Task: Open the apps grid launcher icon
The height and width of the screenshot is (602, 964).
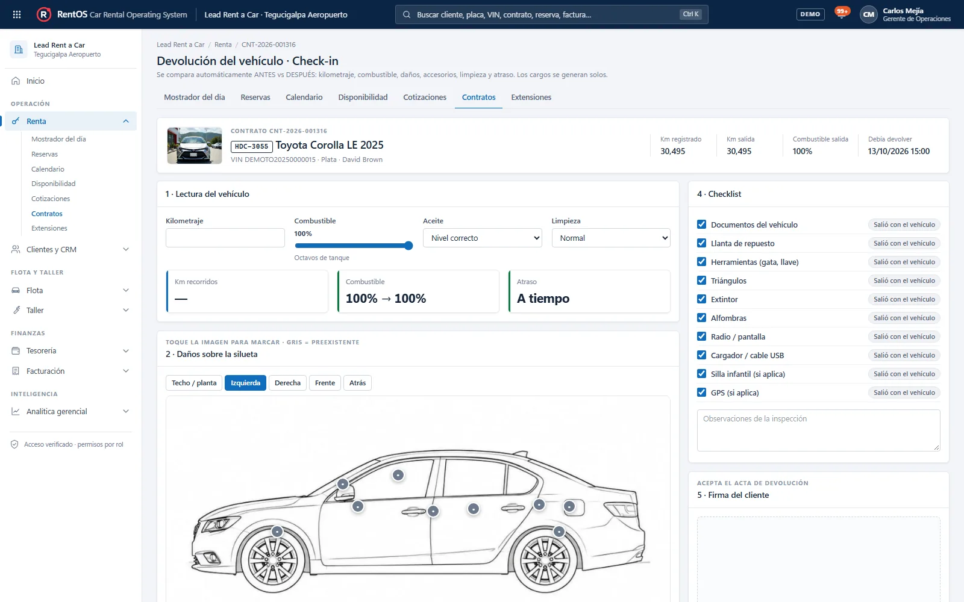Action: coord(17,14)
